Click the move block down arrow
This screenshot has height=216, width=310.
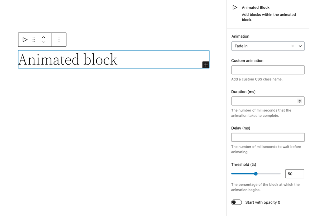click(43, 42)
